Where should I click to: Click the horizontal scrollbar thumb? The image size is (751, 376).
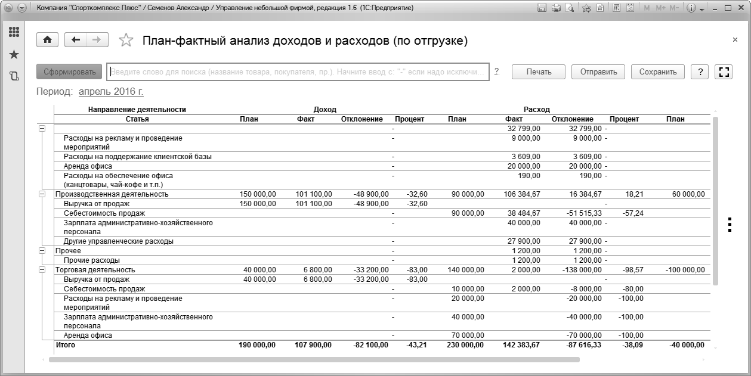click(314, 359)
